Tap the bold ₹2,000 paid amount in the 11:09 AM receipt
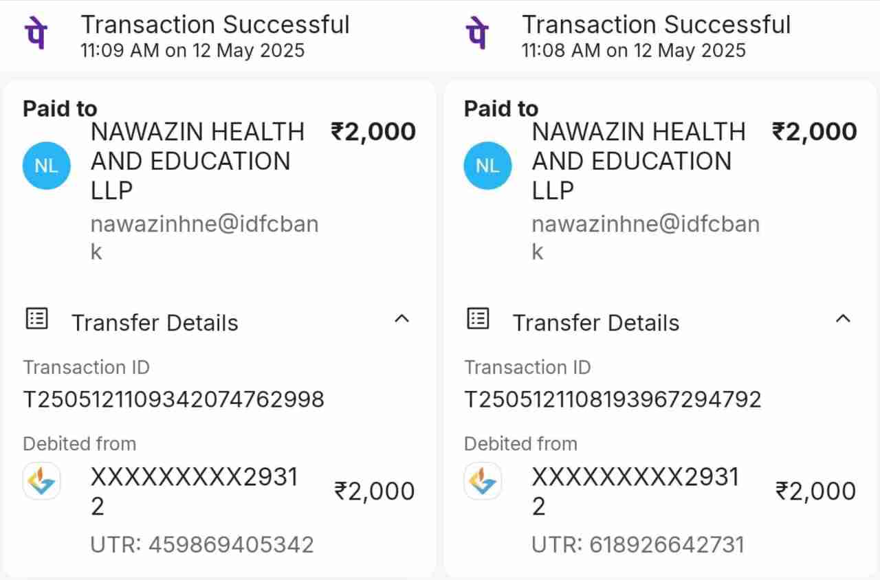 pos(373,131)
